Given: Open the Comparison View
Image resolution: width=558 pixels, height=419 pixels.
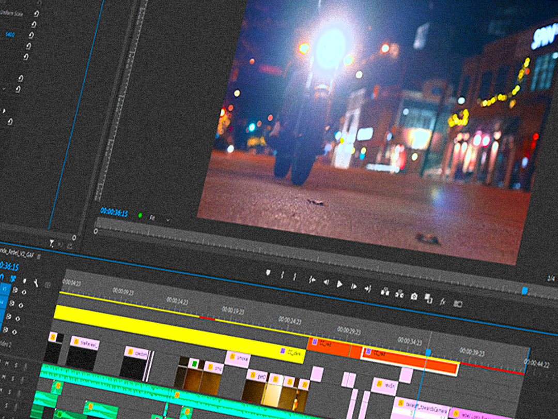Looking at the screenshot, I should (x=428, y=299).
